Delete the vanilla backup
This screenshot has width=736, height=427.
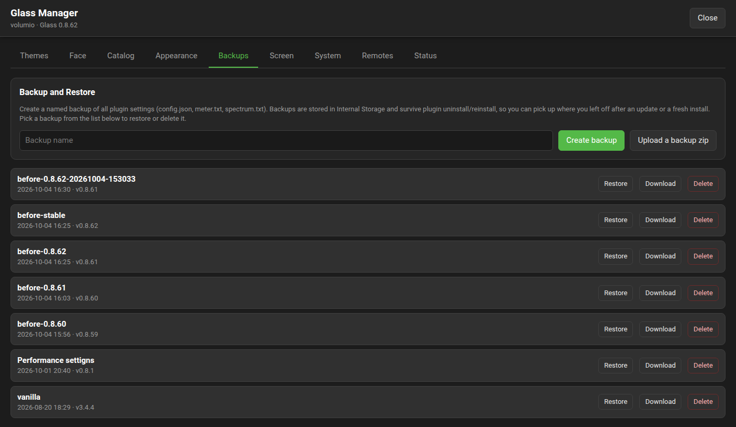click(703, 402)
